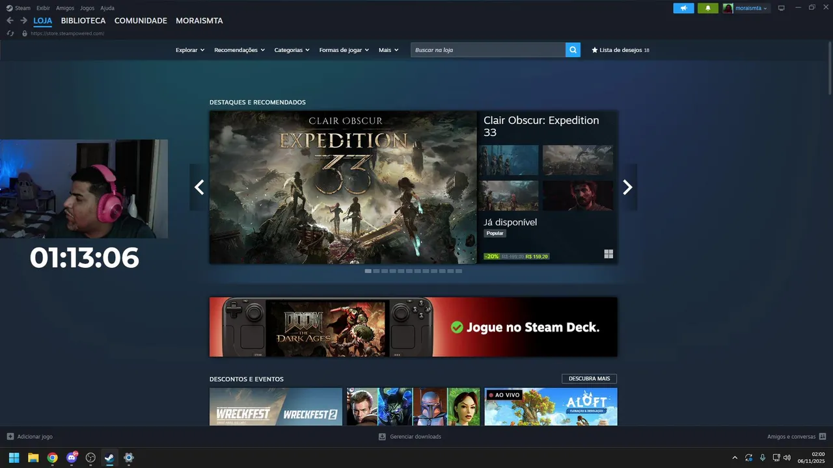833x468 pixels.
Task: Click the moraismta profile avatar
Action: click(x=728, y=8)
